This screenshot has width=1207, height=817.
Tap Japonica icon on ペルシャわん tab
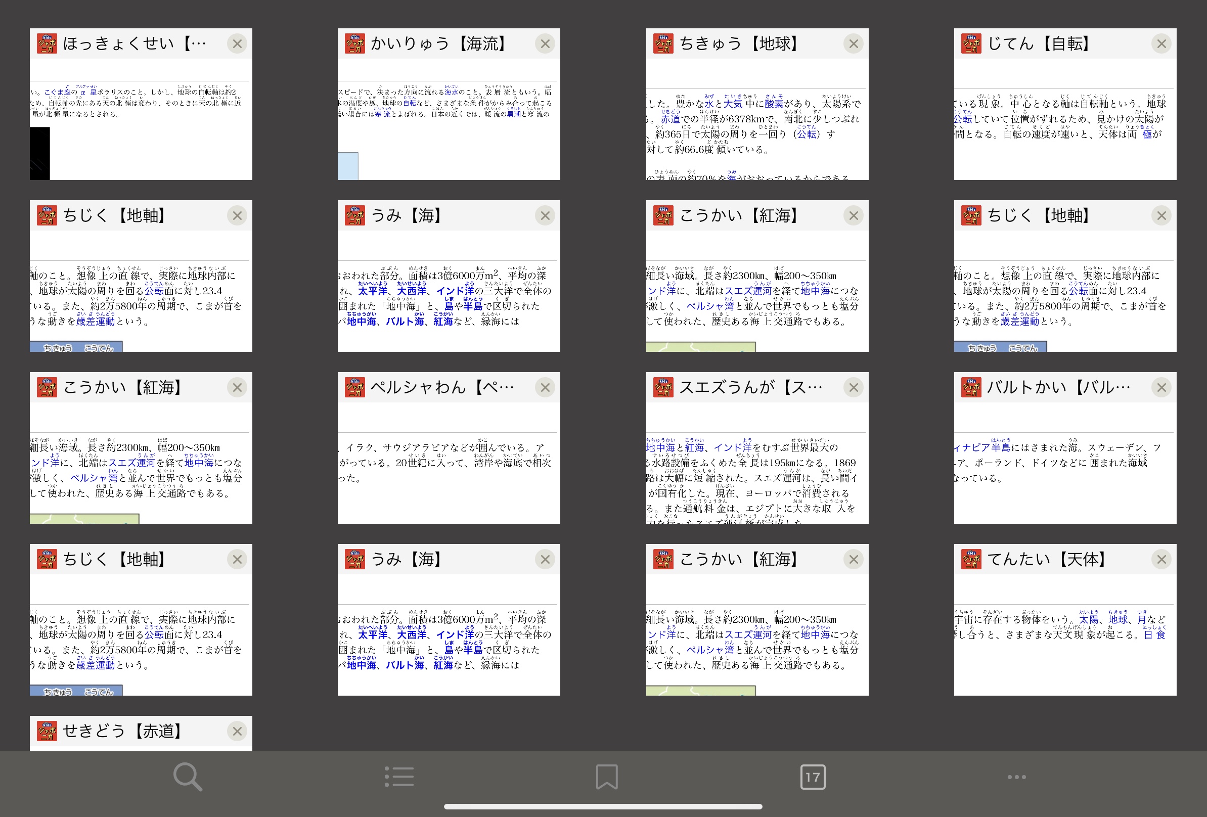coord(355,387)
